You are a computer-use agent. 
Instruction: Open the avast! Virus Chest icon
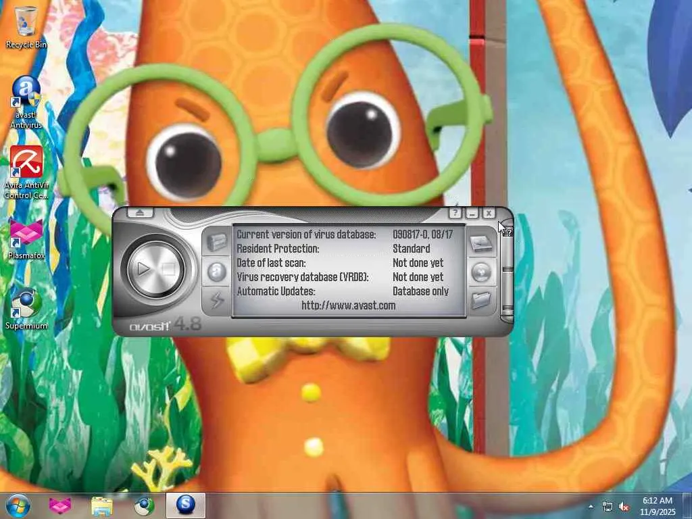(x=217, y=242)
